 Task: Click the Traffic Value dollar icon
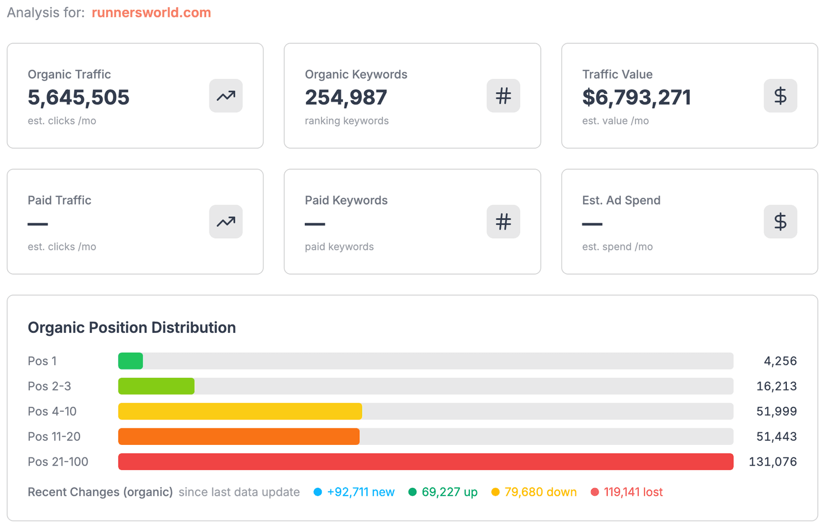pos(780,95)
